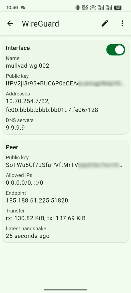
Task: Tap the Transfer rx tx statistics line
Action: point(46,218)
